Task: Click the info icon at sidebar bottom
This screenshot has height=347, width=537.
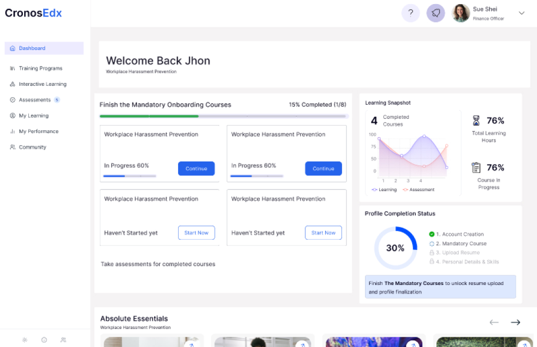Action: coord(44,340)
